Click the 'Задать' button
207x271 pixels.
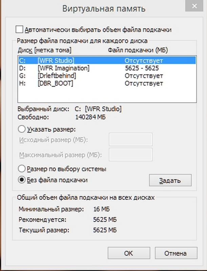point(170,180)
